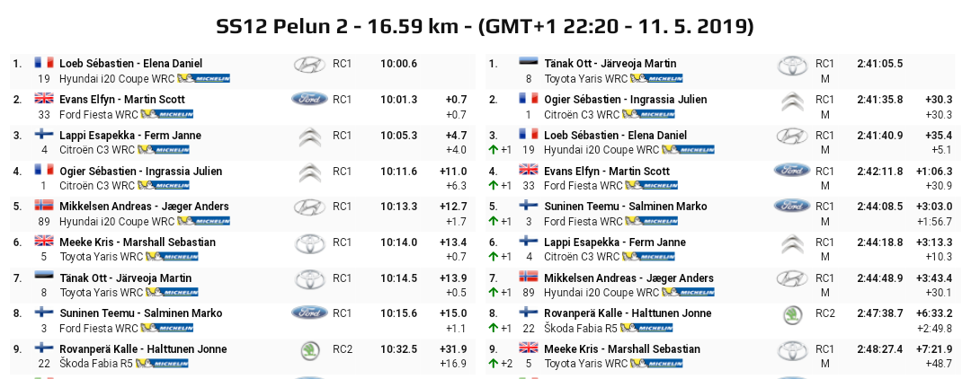Select the Norwegian flag in the 2:44:48.9 row

[x=528, y=278]
